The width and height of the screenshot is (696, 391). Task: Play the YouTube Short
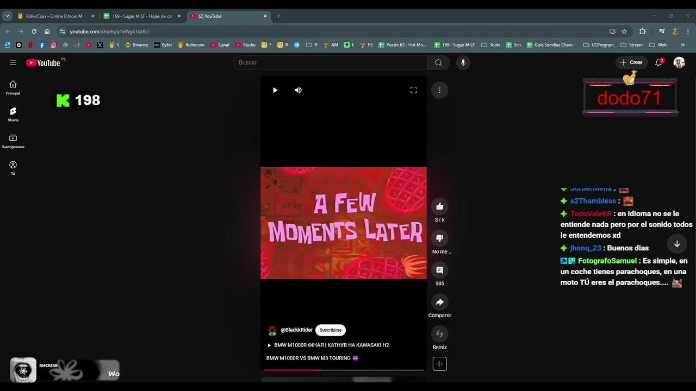coord(275,90)
